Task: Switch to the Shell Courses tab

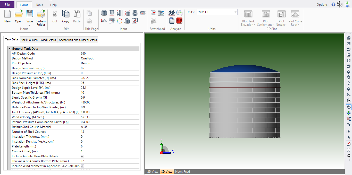Action: (29, 40)
